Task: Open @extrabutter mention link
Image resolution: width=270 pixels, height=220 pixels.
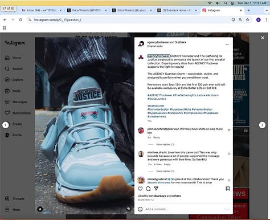Action: tap(156, 106)
